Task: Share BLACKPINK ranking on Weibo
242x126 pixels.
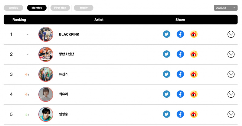Action: click(194, 34)
